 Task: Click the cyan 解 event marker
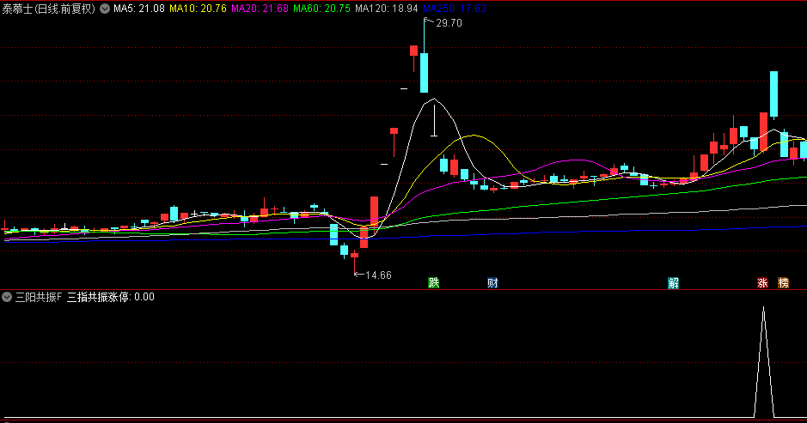pyautogui.click(x=673, y=282)
